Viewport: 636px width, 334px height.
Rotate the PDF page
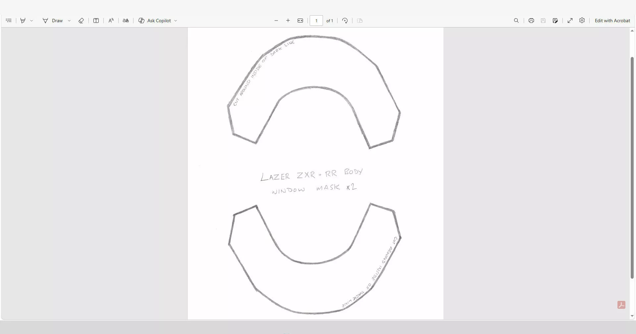tap(345, 21)
